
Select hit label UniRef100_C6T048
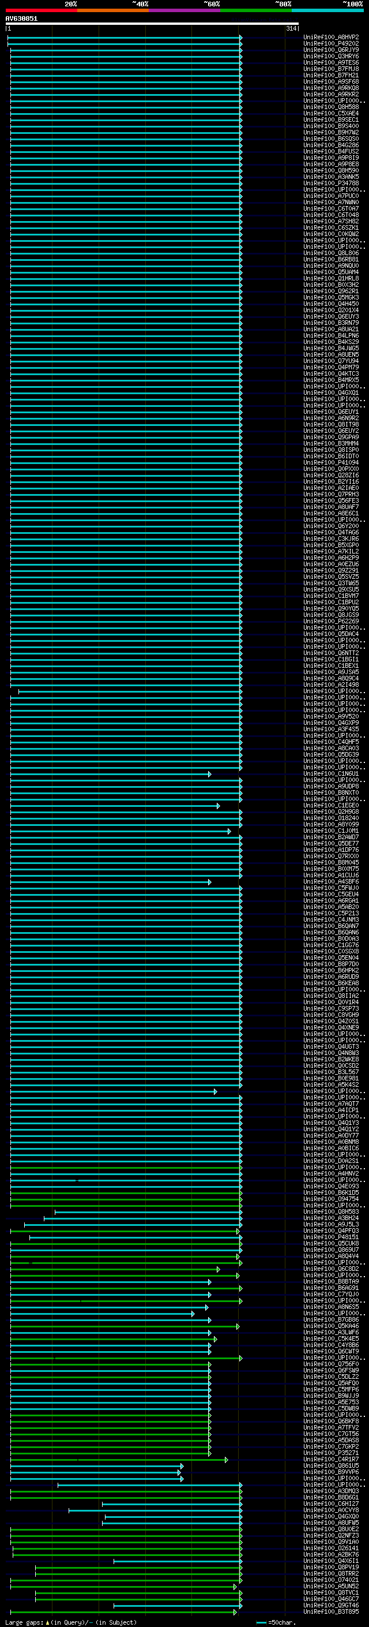coord(331,215)
